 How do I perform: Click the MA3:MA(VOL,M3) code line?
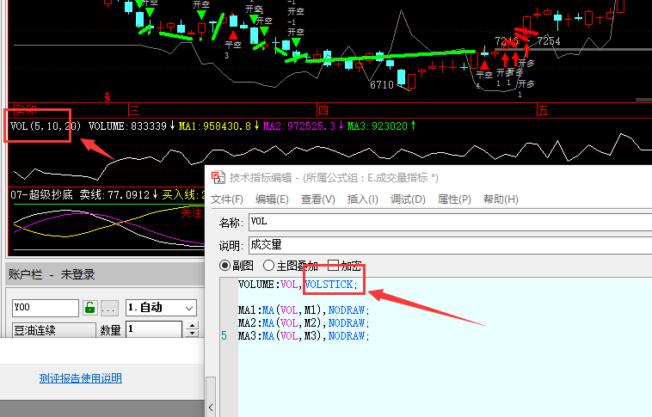[304, 336]
